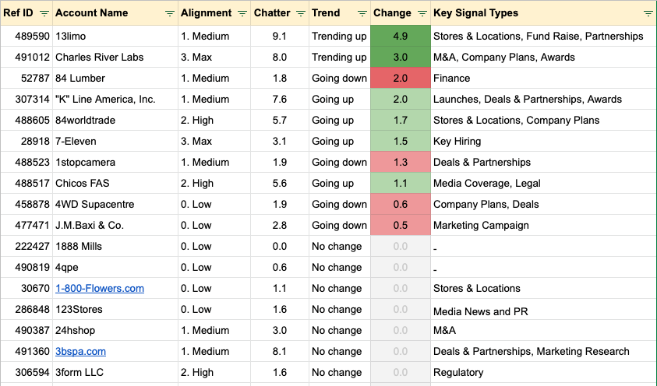
Task: Select the No change cell for 4qpe
Action: pos(340,267)
